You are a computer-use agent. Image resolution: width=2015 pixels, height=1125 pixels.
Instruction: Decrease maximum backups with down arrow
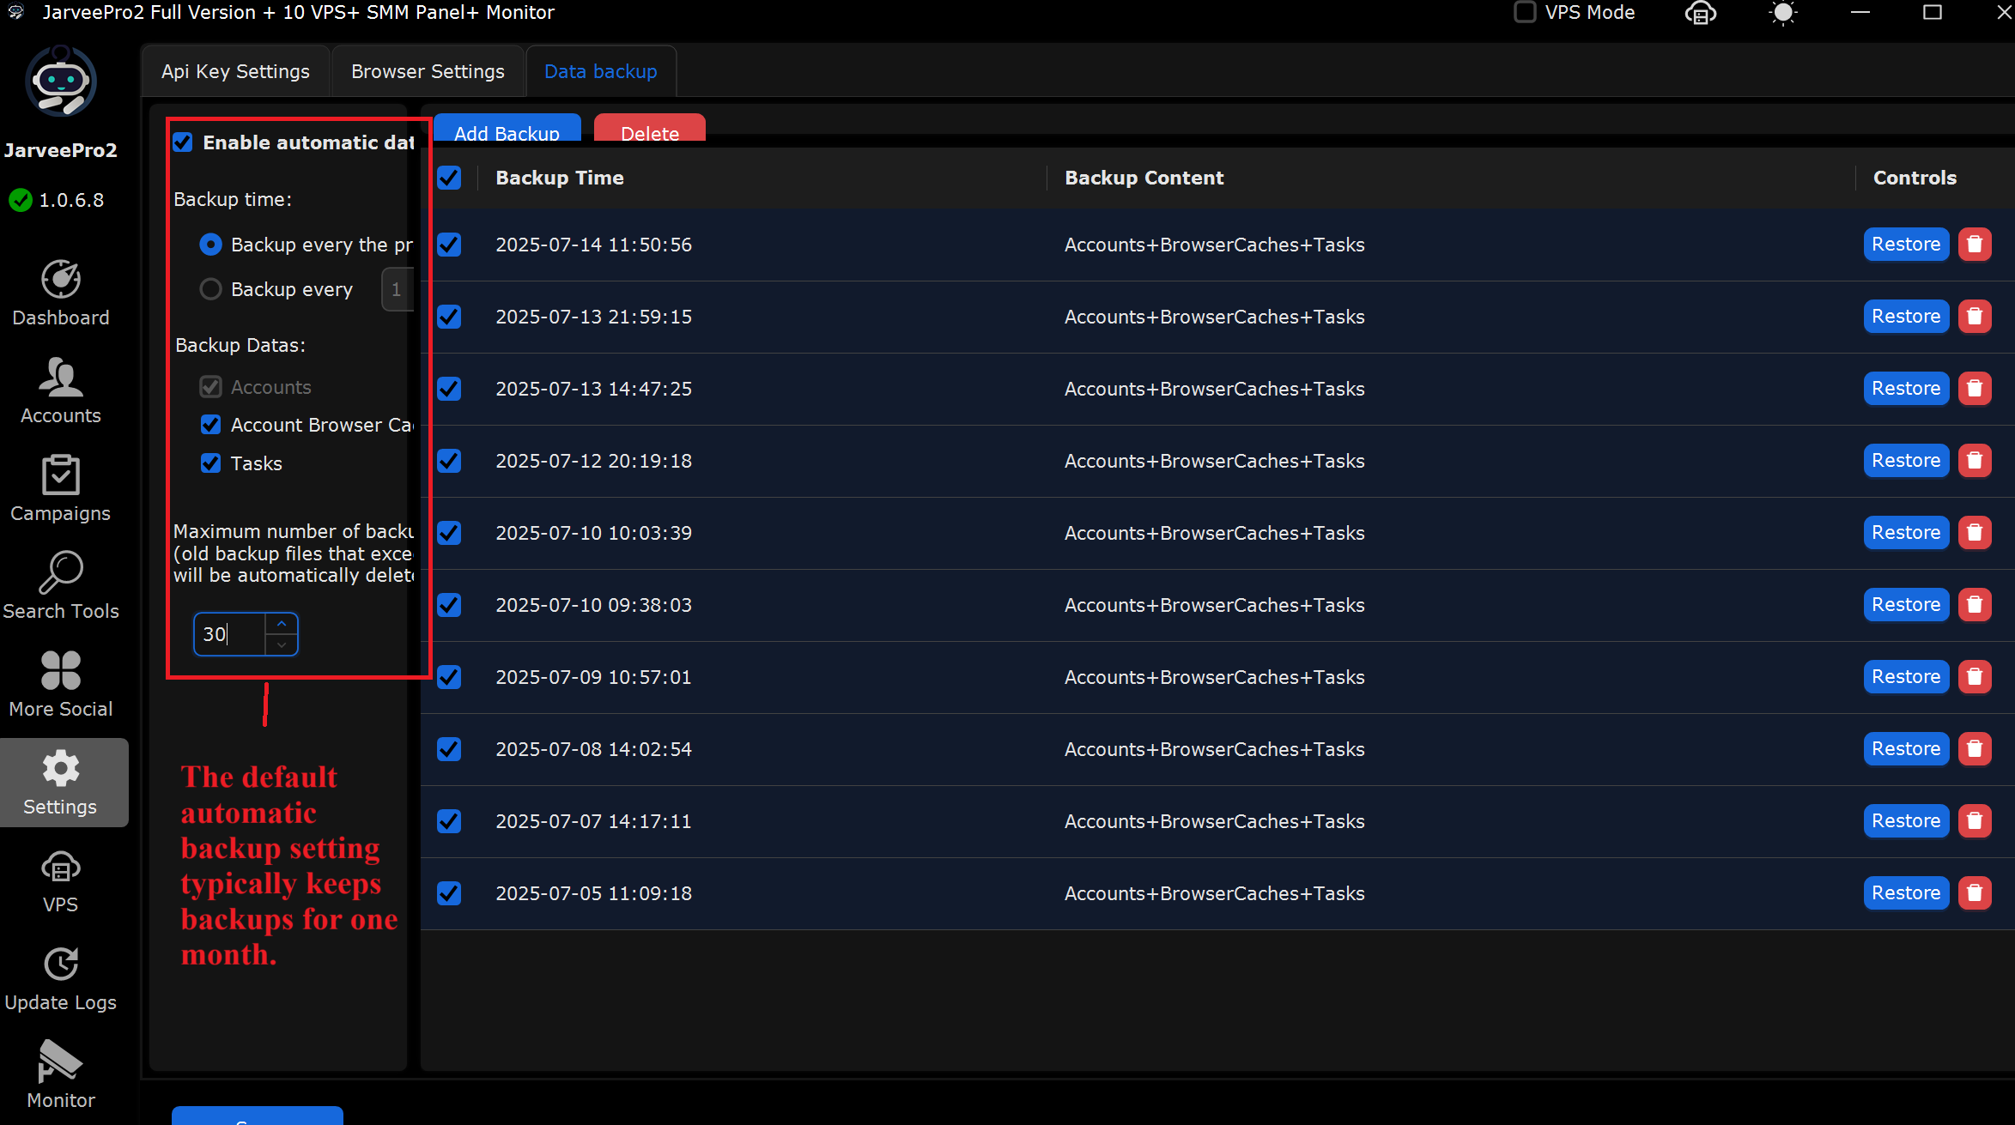click(x=282, y=644)
